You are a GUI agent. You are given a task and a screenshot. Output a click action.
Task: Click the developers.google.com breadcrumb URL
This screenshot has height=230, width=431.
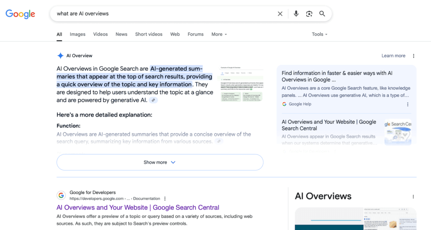(114, 198)
